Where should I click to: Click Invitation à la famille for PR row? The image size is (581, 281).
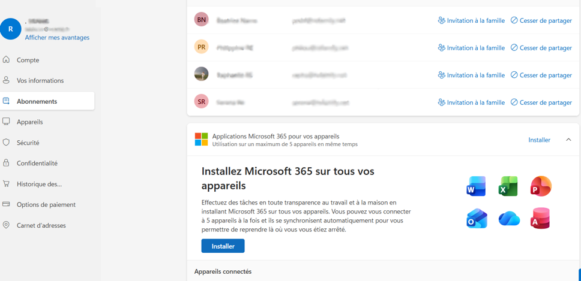pyautogui.click(x=471, y=48)
